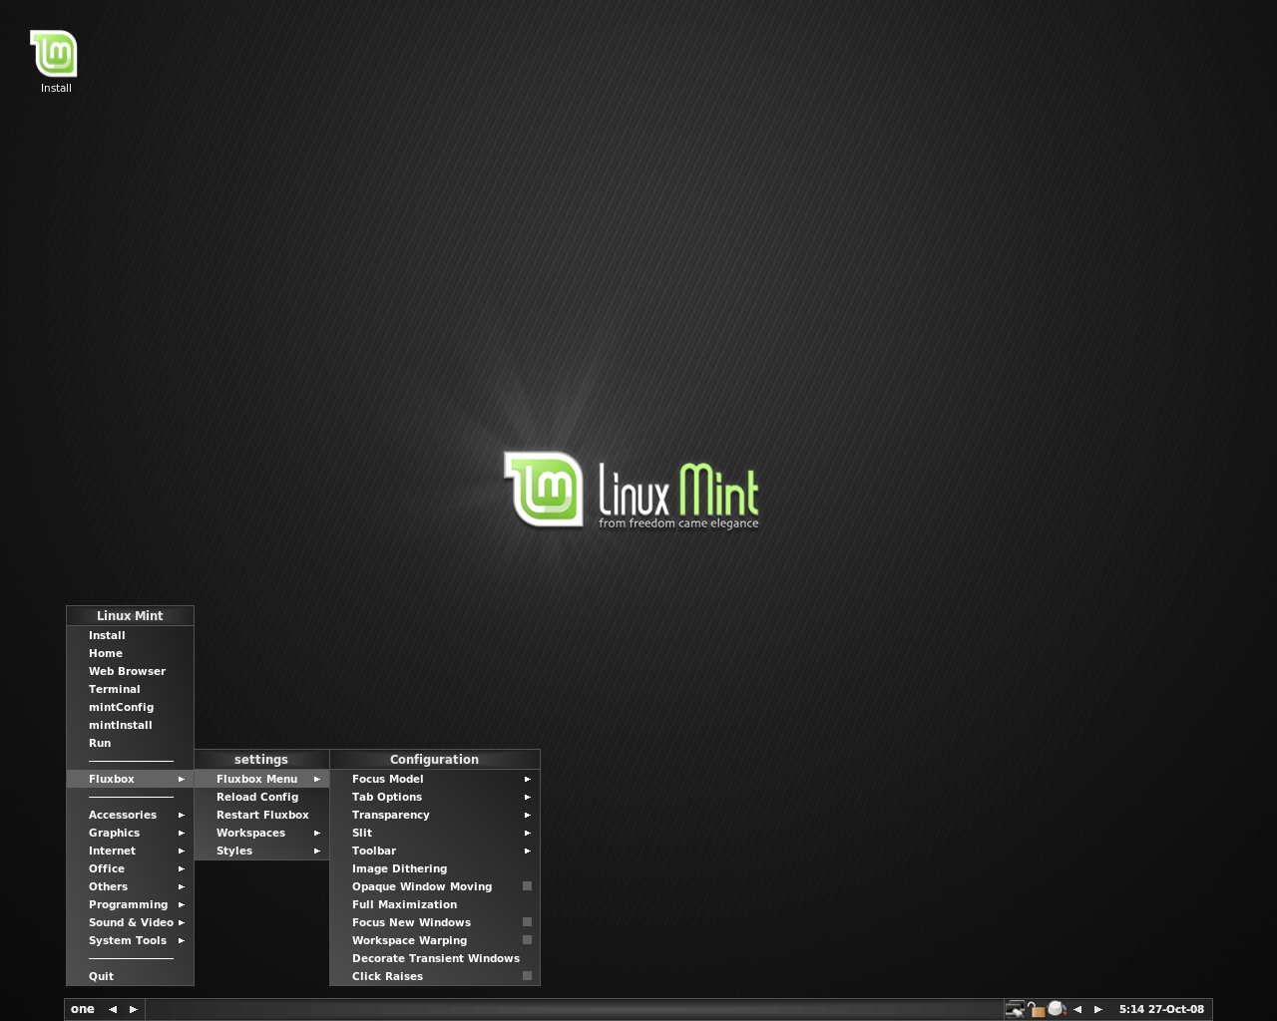Expand the Transparency submenu
The width and height of the screenshot is (1277, 1021).
point(435,815)
